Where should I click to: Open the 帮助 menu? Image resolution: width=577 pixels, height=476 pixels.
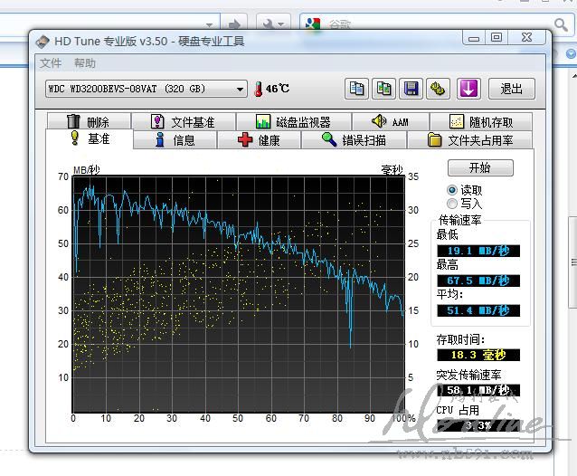85,63
